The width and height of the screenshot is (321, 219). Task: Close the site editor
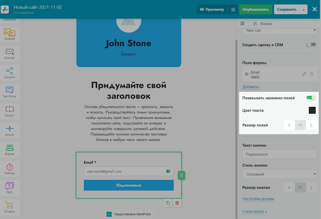point(315,9)
